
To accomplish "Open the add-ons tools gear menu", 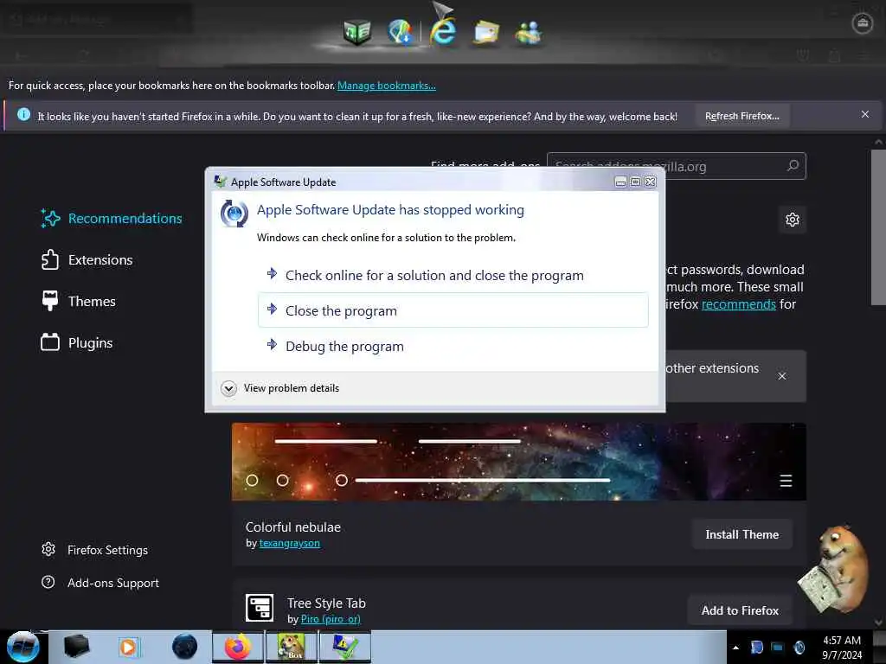I will tap(793, 219).
